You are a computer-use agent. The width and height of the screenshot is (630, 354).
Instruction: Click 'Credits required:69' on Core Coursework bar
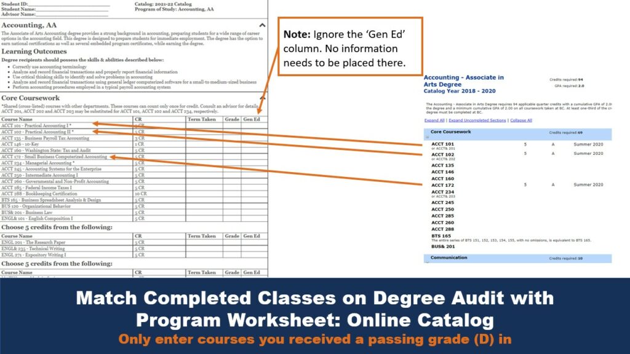566,133
